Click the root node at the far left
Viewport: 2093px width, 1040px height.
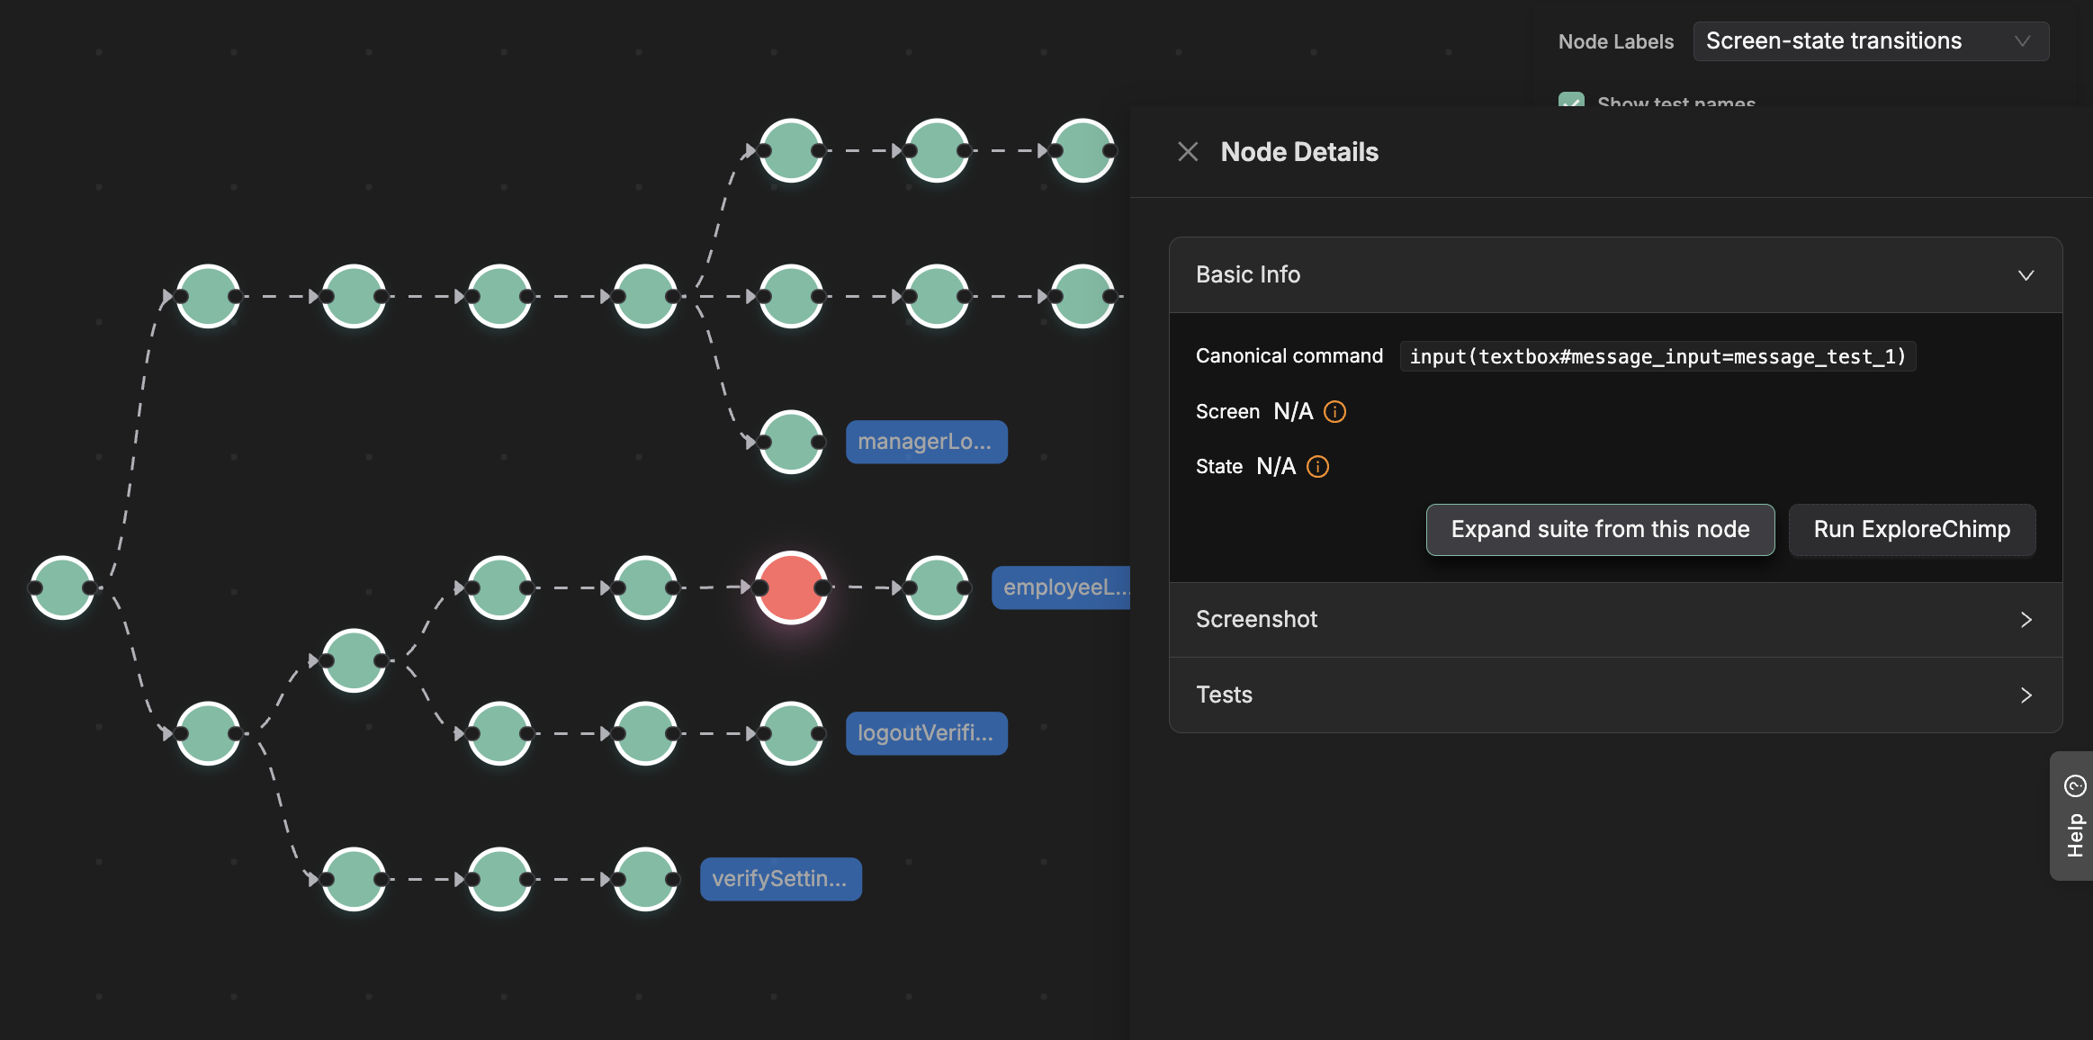62,588
